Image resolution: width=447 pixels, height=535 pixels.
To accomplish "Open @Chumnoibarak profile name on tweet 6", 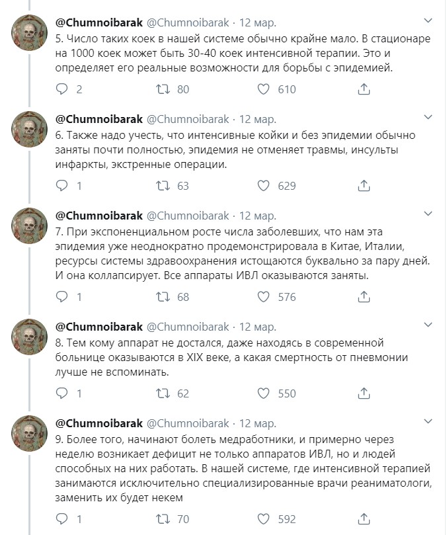I will point(99,119).
